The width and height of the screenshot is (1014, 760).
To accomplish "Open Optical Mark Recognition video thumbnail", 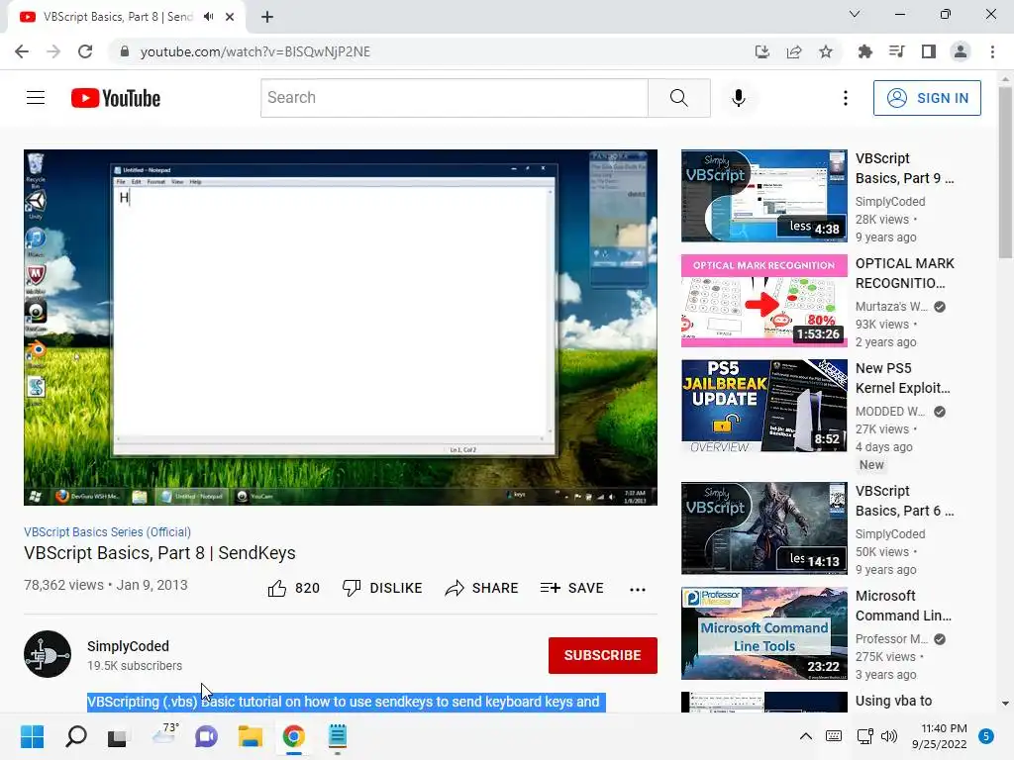I will [x=763, y=301].
